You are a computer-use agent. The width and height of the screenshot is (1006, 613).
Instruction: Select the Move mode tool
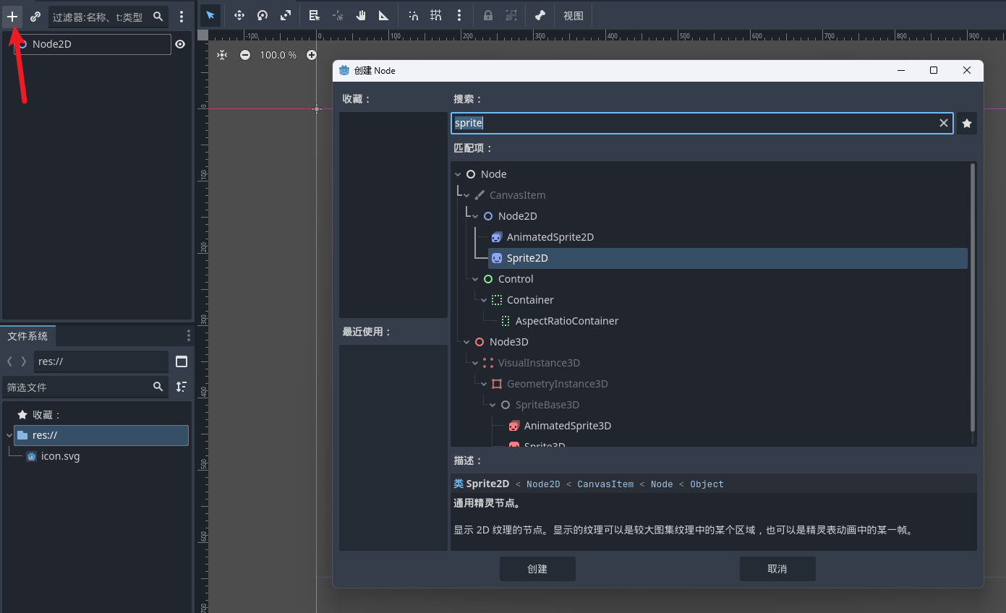(x=239, y=15)
